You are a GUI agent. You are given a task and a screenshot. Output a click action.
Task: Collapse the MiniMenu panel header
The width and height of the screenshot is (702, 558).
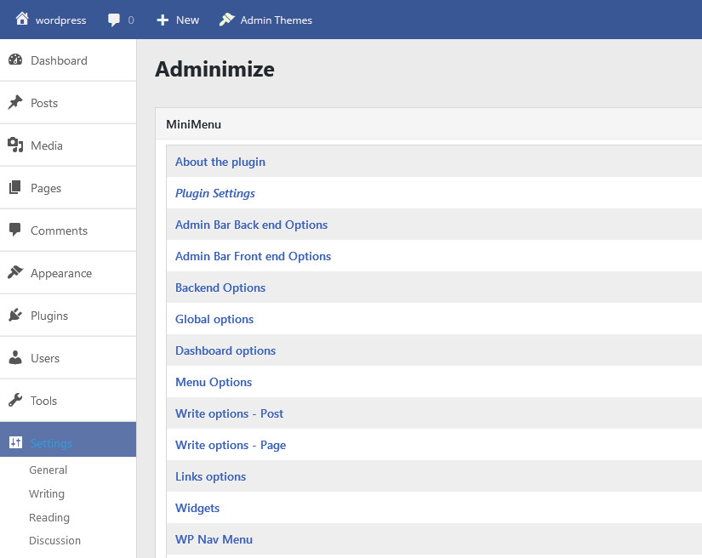point(425,124)
